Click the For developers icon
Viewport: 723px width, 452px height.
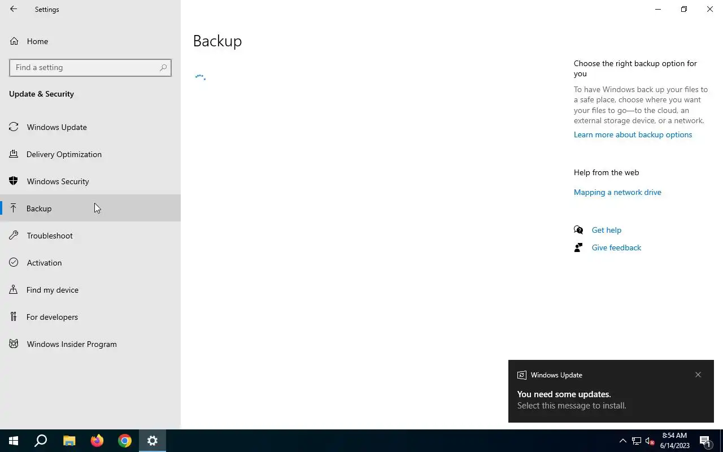pyautogui.click(x=14, y=317)
